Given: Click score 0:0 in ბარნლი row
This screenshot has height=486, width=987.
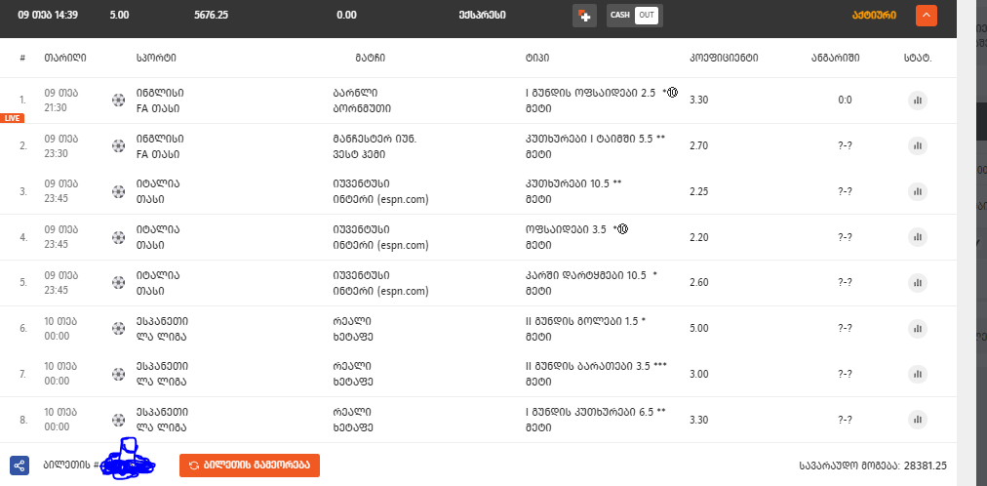Looking at the screenshot, I should pos(845,101).
